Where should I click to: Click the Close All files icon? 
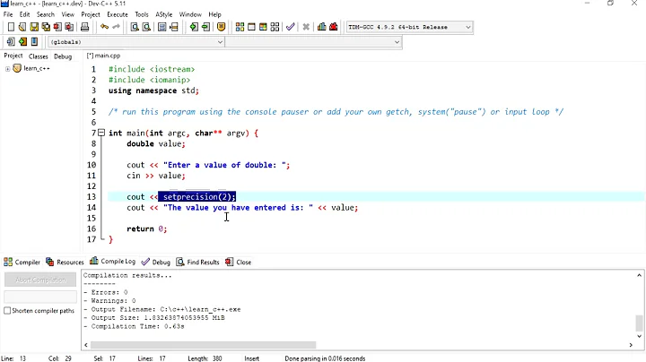pyautogui.click(x=69, y=27)
